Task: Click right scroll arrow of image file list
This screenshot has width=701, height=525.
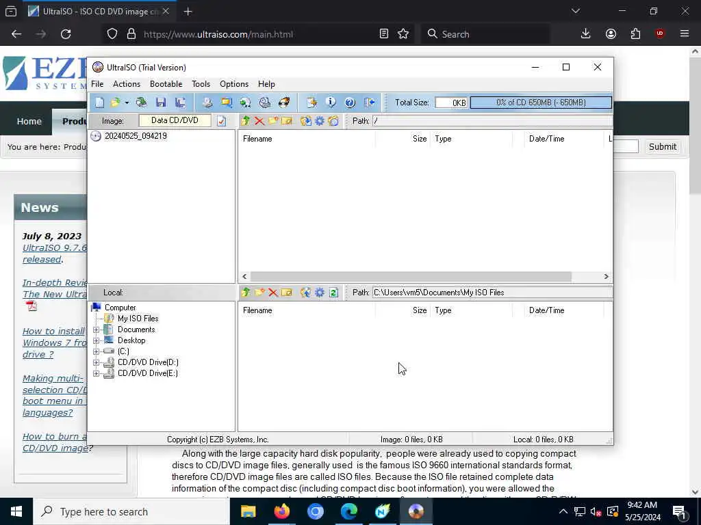Action: coord(607,277)
